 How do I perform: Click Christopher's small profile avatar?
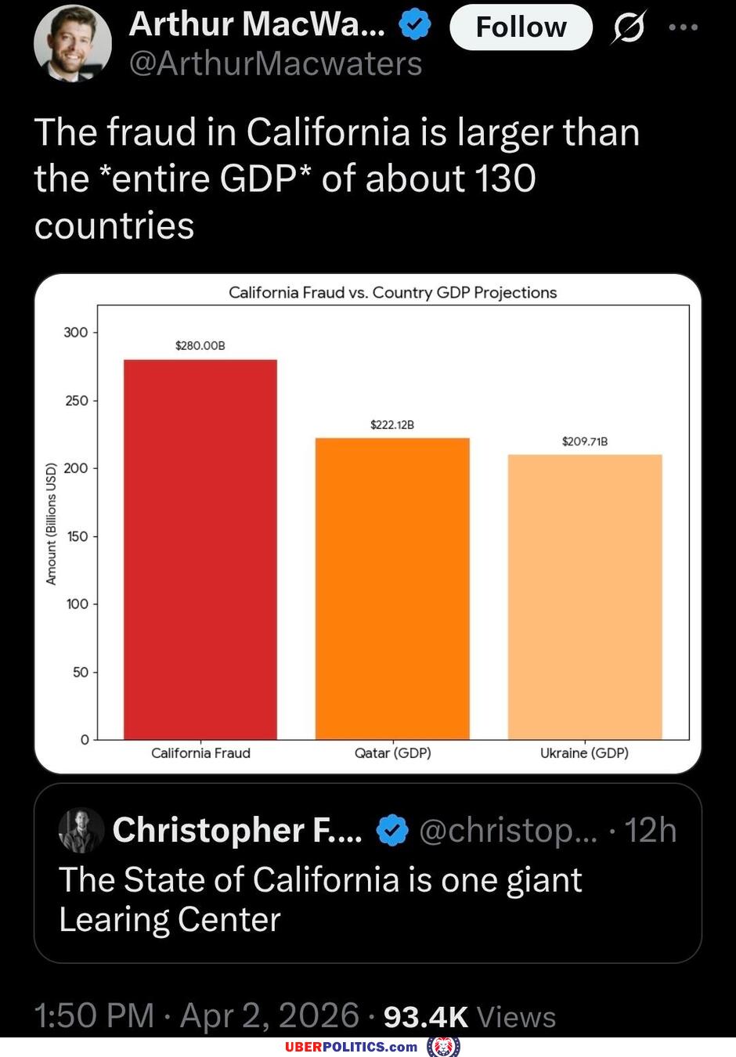coord(81,831)
